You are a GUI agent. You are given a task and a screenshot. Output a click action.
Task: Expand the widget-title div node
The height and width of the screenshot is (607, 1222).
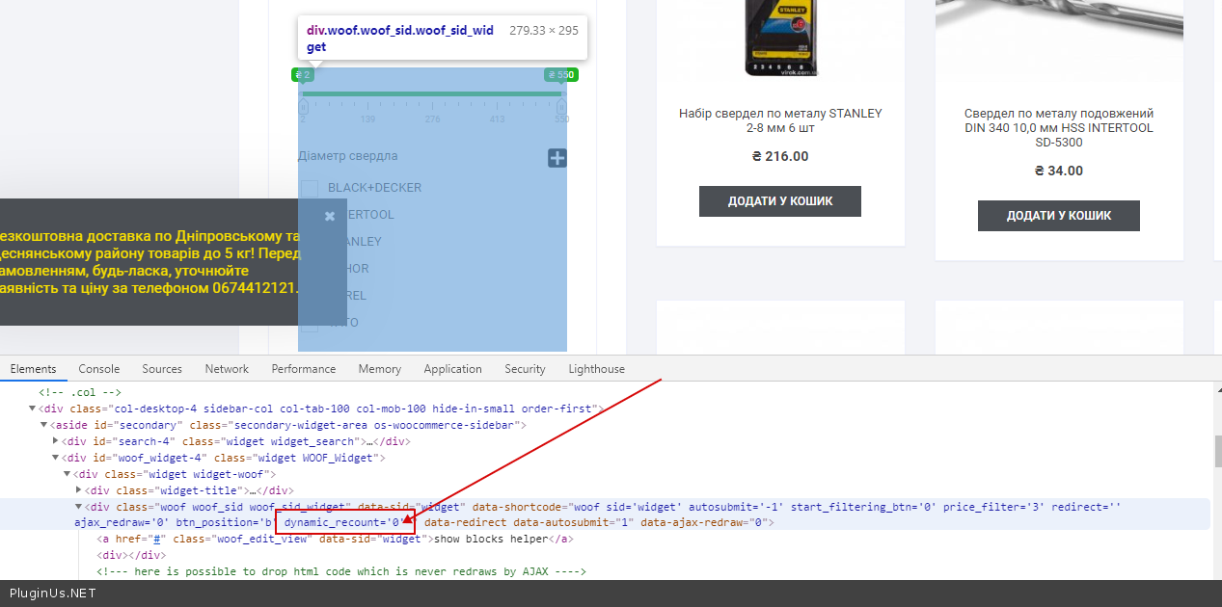pyautogui.click(x=79, y=490)
